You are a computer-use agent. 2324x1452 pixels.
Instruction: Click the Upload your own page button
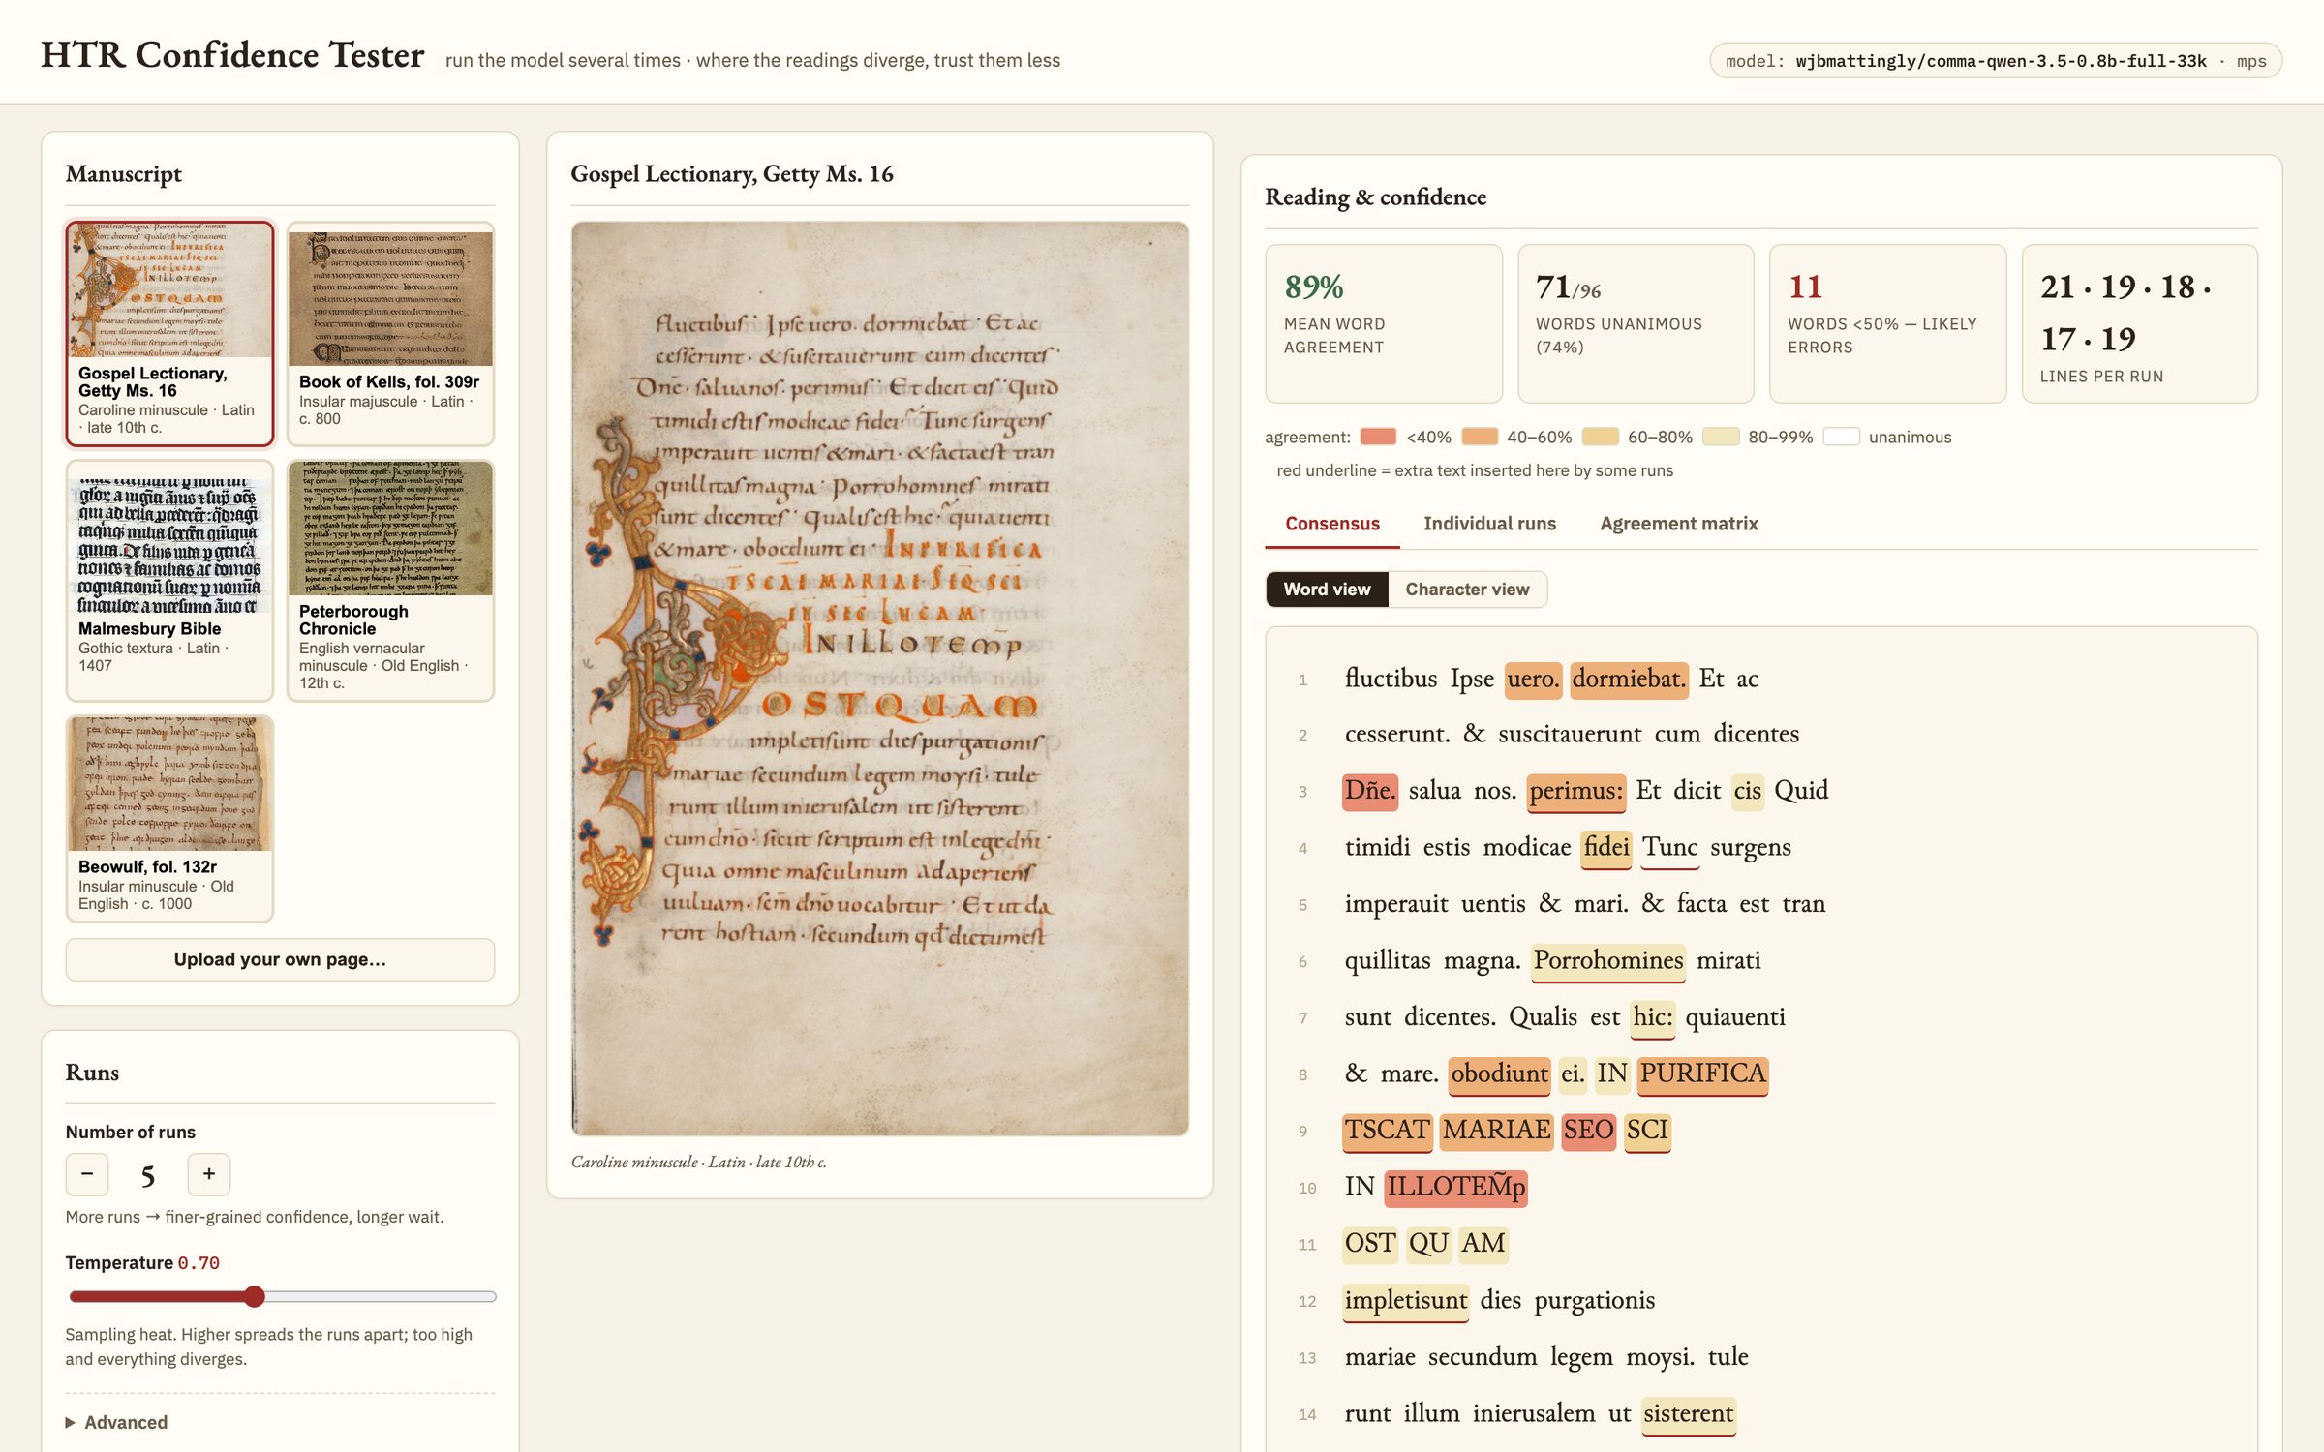(x=280, y=959)
